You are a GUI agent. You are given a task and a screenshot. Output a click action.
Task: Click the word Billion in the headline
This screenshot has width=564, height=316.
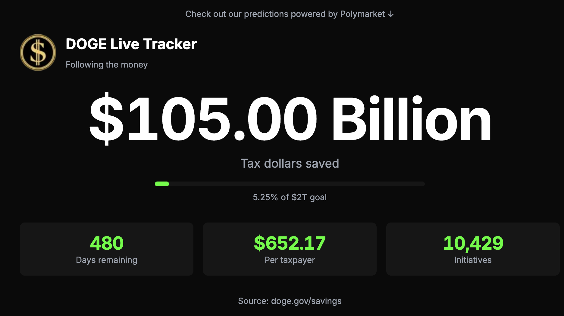(411, 119)
